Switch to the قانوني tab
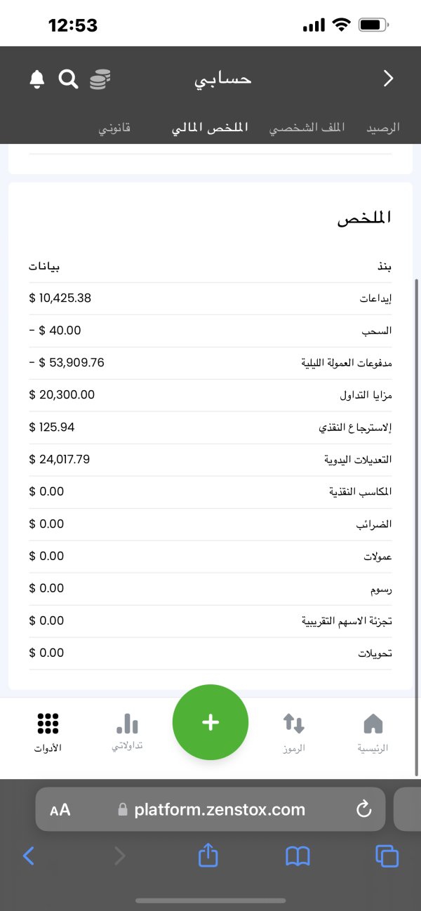421x911 pixels. click(114, 128)
